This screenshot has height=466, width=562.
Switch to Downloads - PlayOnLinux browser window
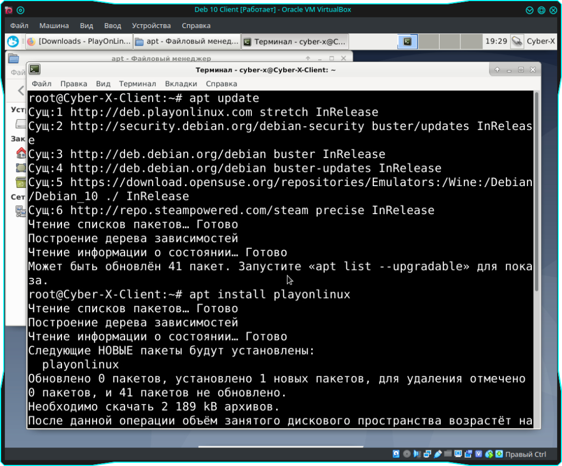79,41
